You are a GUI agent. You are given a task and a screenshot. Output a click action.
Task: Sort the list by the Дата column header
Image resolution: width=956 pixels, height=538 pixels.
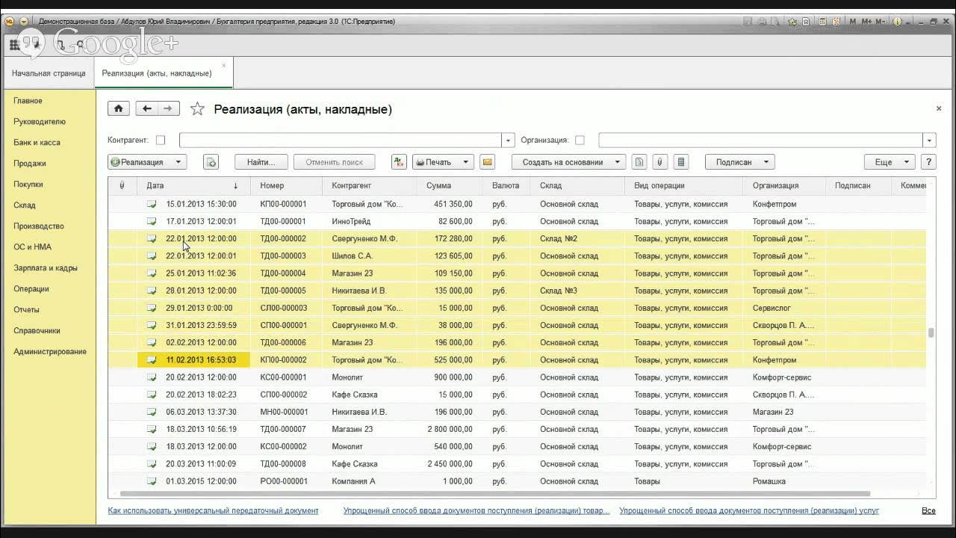click(194, 185)
